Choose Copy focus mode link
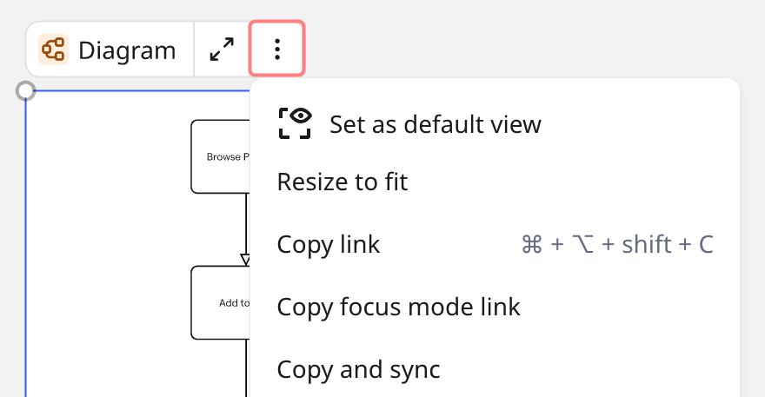 (x=398, y=307)
